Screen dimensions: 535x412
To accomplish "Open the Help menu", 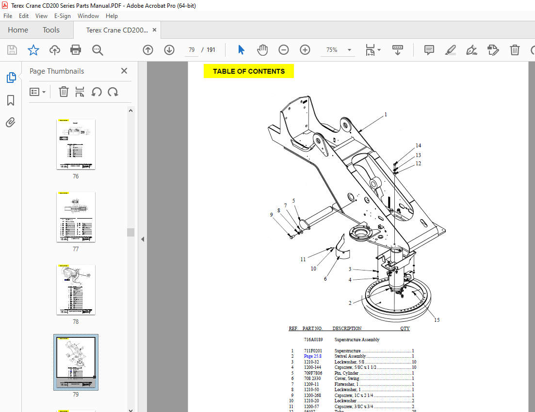I will 112,16.
